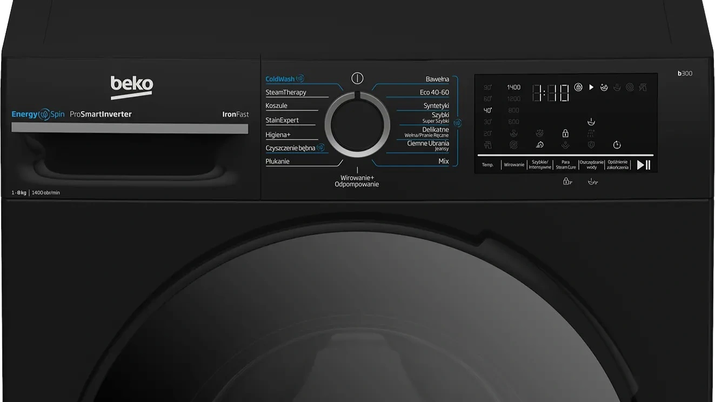Tap the Opóźnienie zakończenia button
The height and width of the screenshot is (402, 715).
pos(618,165)
